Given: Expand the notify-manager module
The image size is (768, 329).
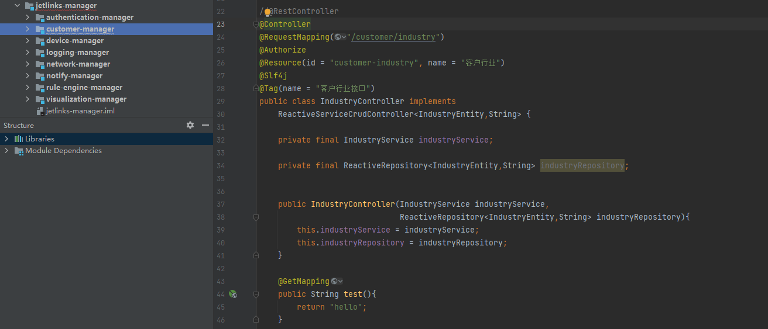Looking at the screenshot, I should click(28, 76).
